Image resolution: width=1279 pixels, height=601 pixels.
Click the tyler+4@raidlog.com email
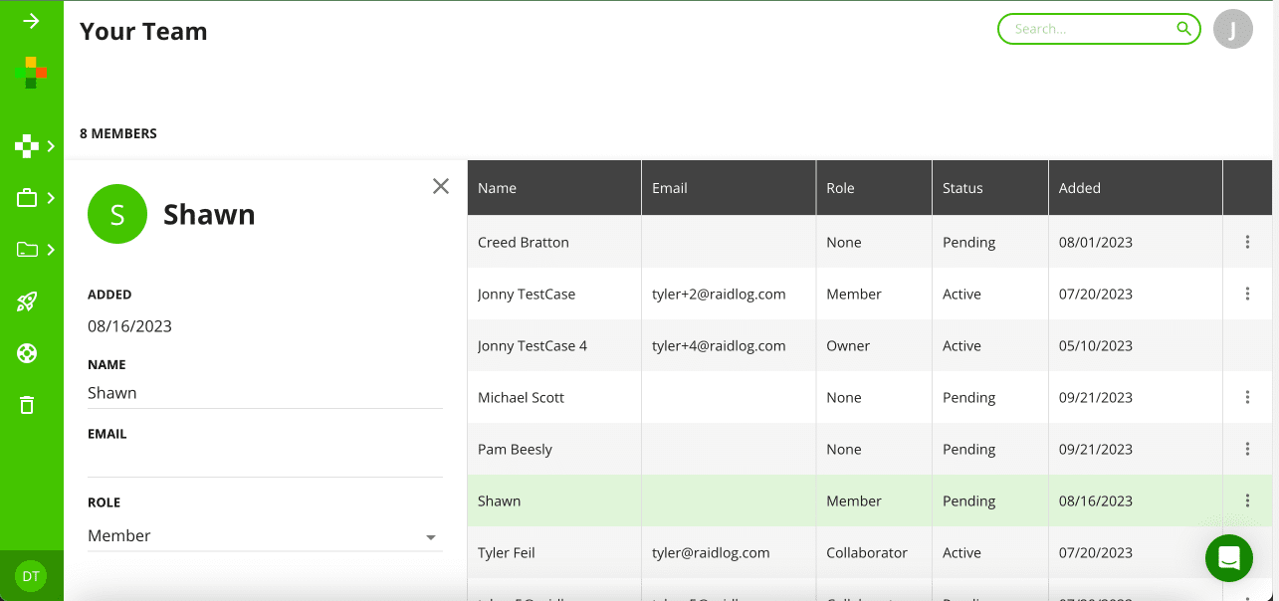pyautogui.click(x=719, y=345)
